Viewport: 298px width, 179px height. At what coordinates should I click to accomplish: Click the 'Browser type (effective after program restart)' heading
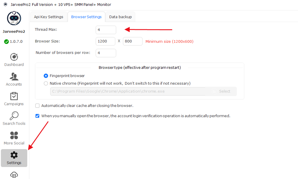[x=140, y=68]
